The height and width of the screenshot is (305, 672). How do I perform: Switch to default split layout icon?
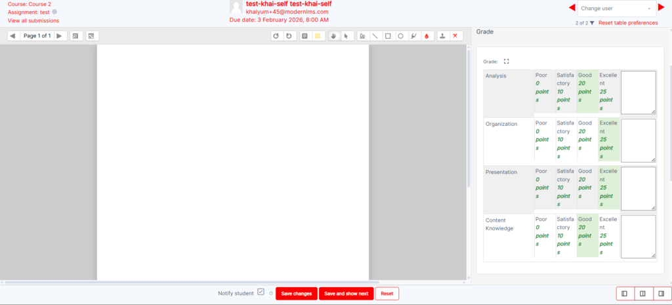[643, 293]
